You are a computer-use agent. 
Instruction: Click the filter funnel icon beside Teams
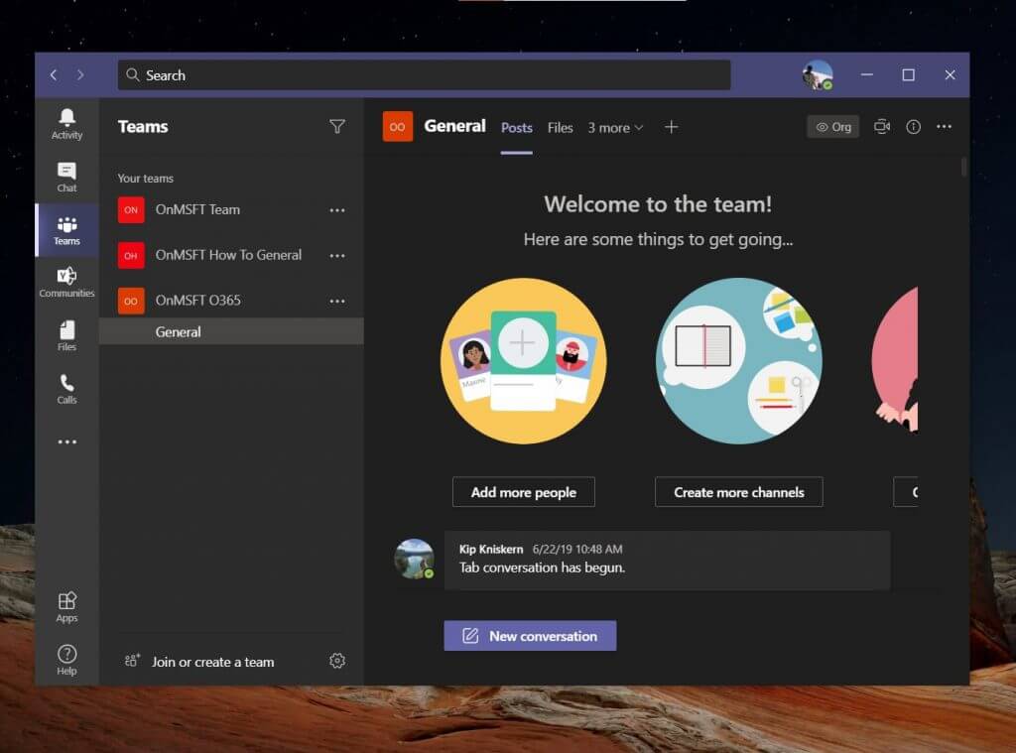coord(337,126)
